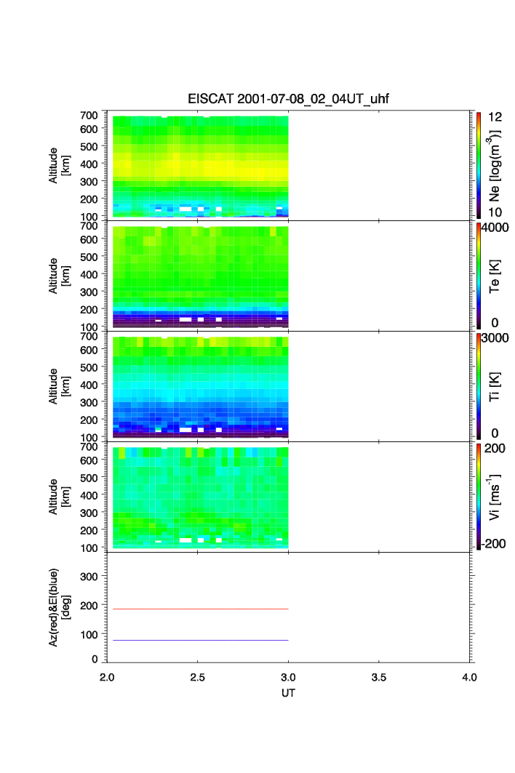Click the EISCAT 2001-07-08 plot title
515x773 pixels.
[x=288, y=100]
